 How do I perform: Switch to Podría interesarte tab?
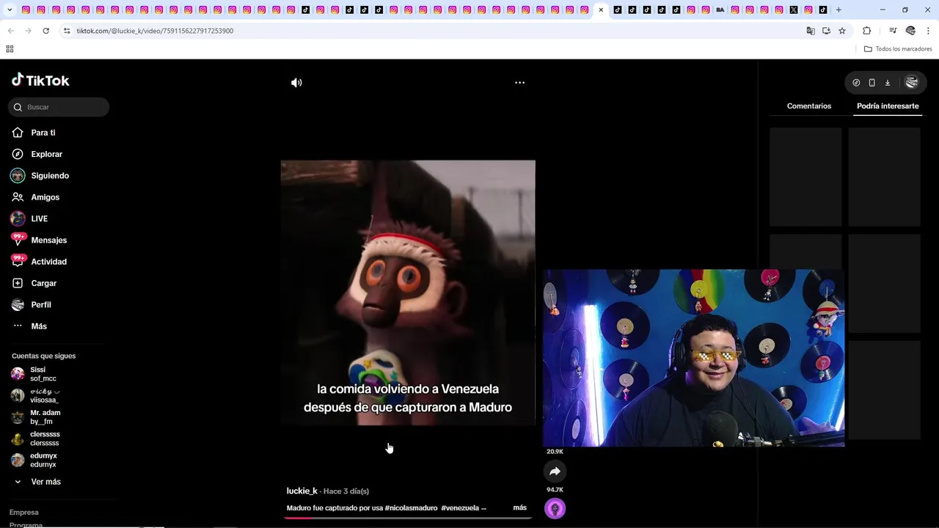pyautogui.click(x=888, y=106)
